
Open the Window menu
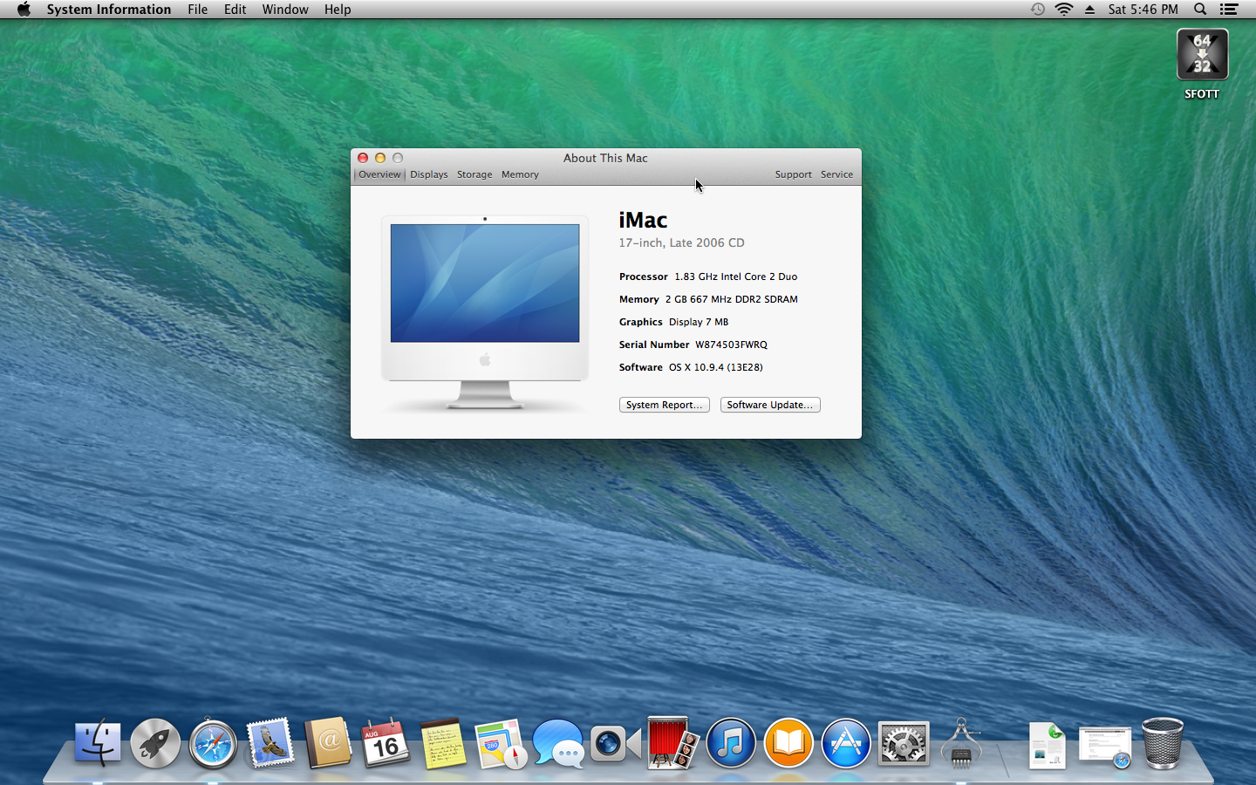coord(285,10)
